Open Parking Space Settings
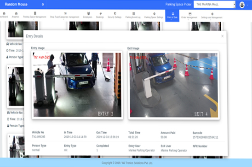The height and width of the screenshot is (167, 252). tap(154, 16)
